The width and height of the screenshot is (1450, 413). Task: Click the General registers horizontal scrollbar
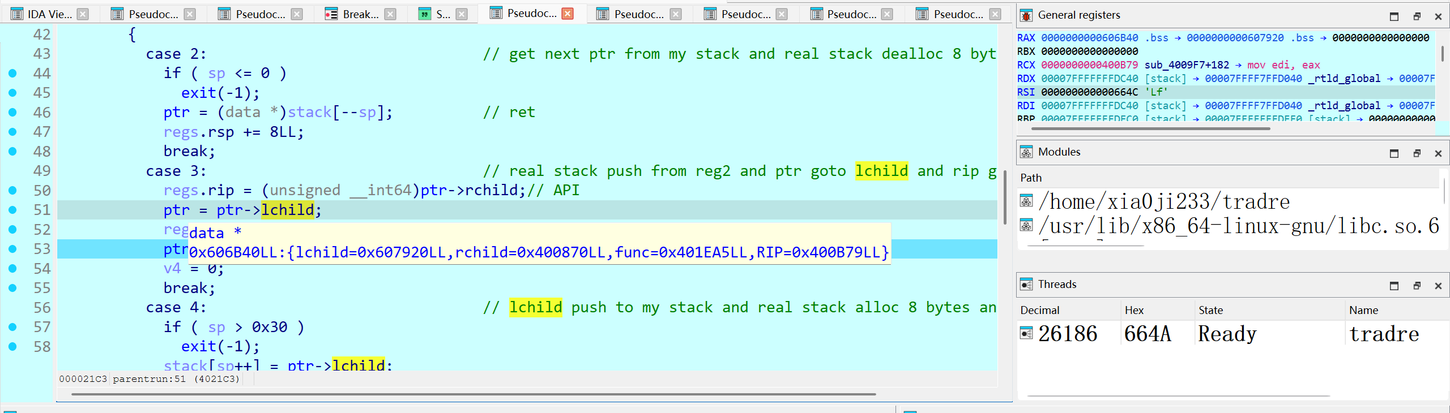pyautogui.click(x=1151, y=128)
